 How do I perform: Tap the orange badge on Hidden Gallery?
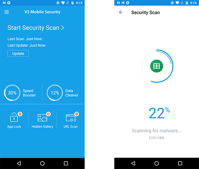(48, 114)
